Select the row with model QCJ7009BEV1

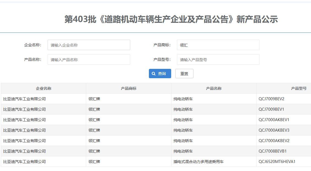[155, 109]
